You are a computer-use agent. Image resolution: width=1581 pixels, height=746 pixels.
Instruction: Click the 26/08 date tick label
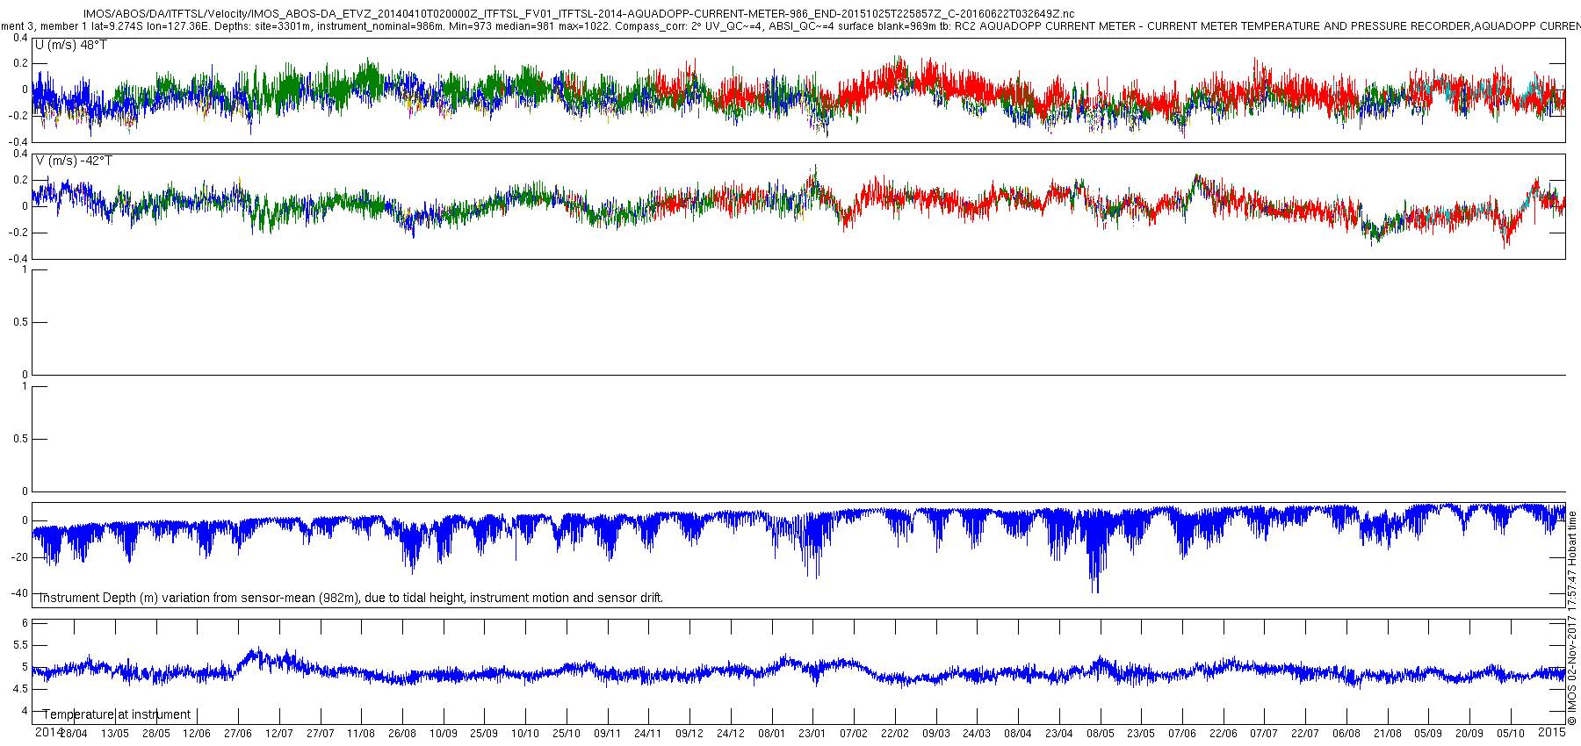[x=402, y=734]
